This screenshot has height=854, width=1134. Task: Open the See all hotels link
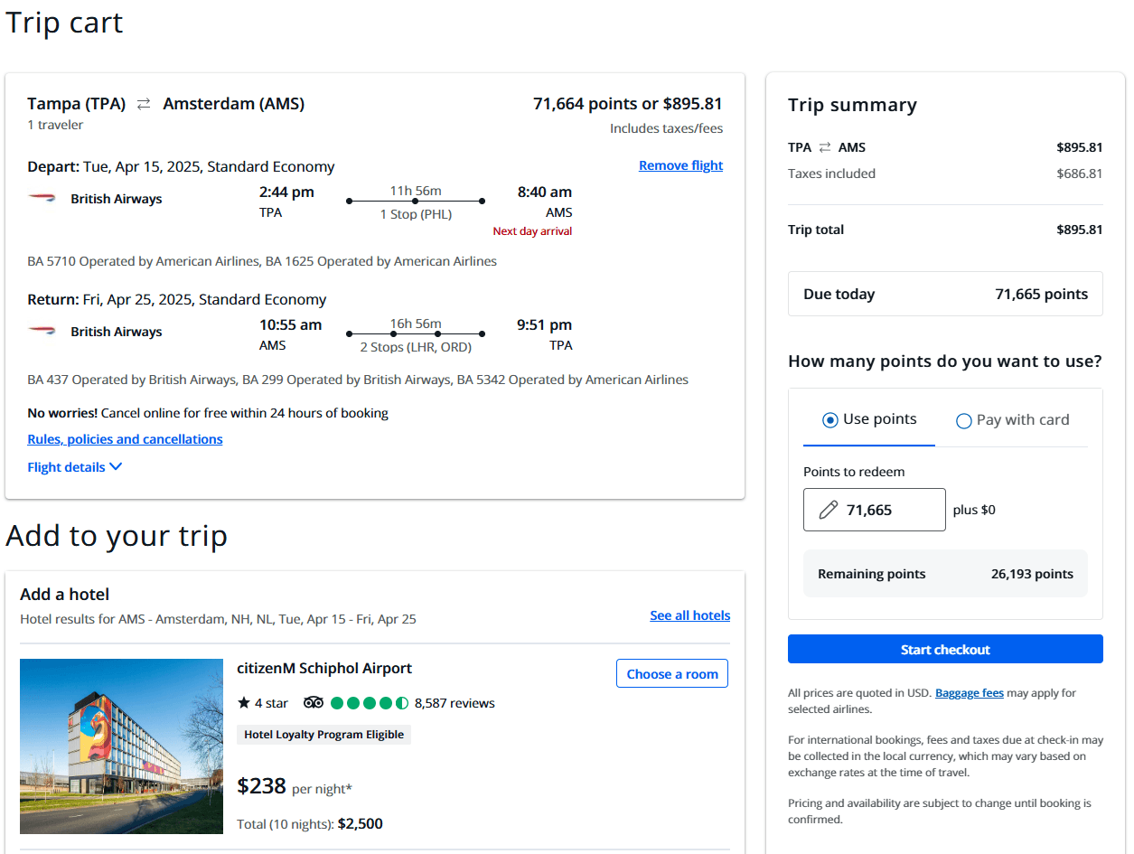689,615
